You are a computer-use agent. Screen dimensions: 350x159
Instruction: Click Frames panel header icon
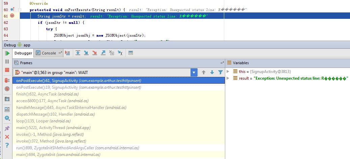click(16, 63)
